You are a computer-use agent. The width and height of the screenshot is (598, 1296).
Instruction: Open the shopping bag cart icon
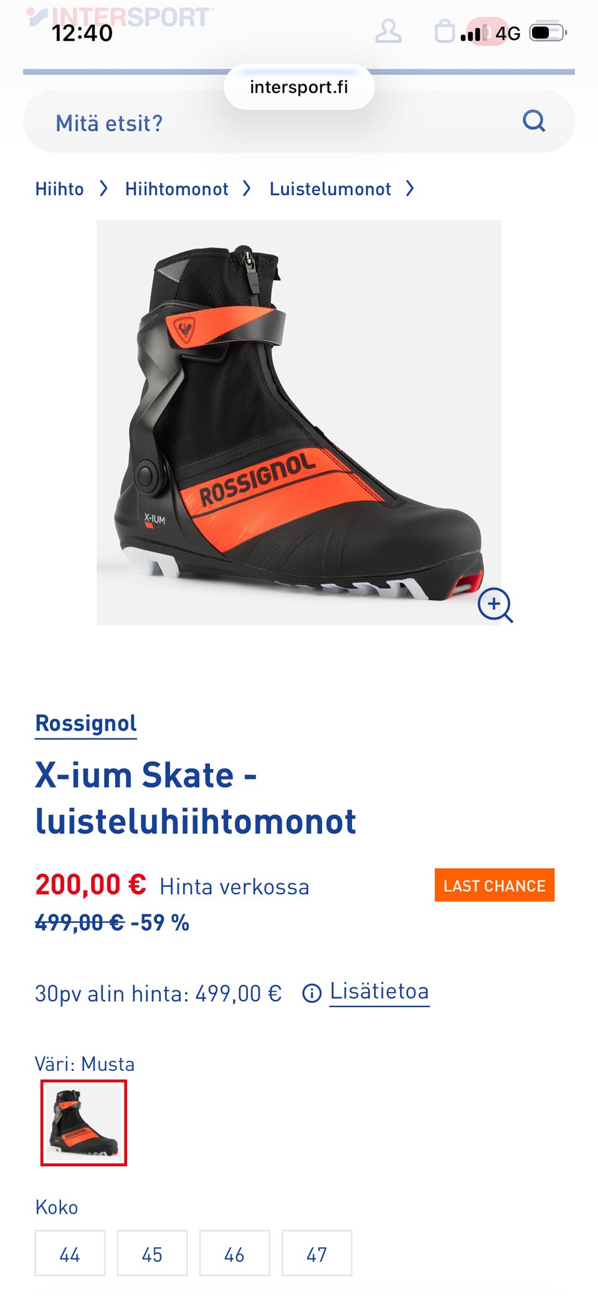444,31
